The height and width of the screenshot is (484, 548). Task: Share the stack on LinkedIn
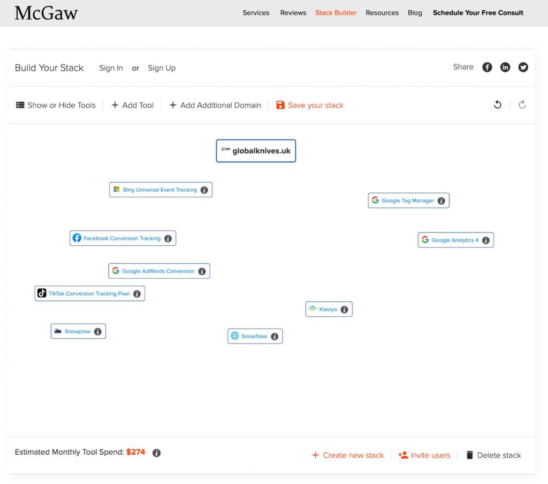505,67
